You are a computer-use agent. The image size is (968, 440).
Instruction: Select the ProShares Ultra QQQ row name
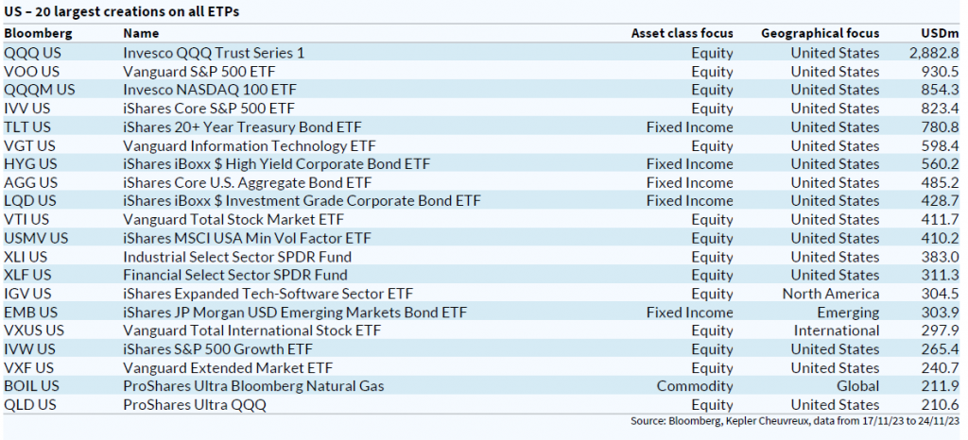coord(195,405)
